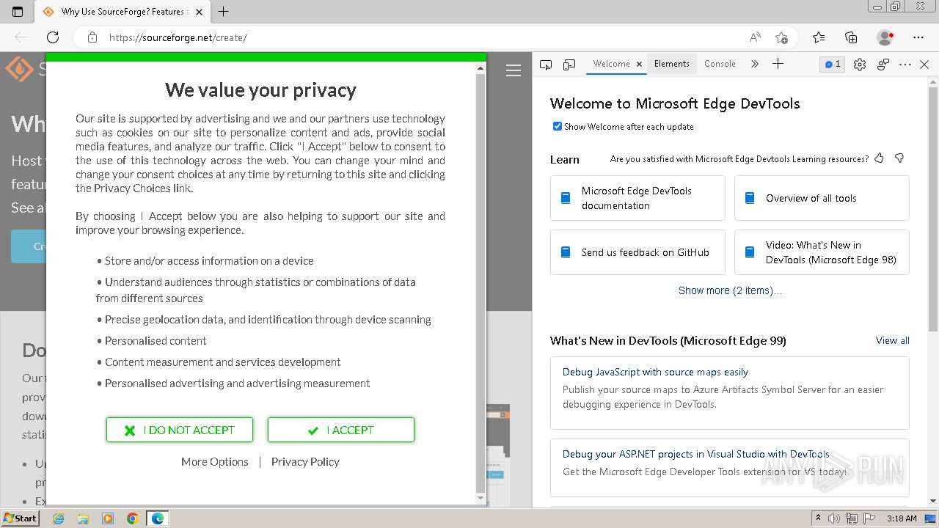Open Debug your ASP.NET projects article
The height and width of the screenshot is (528, 939).
coord(696,454)
